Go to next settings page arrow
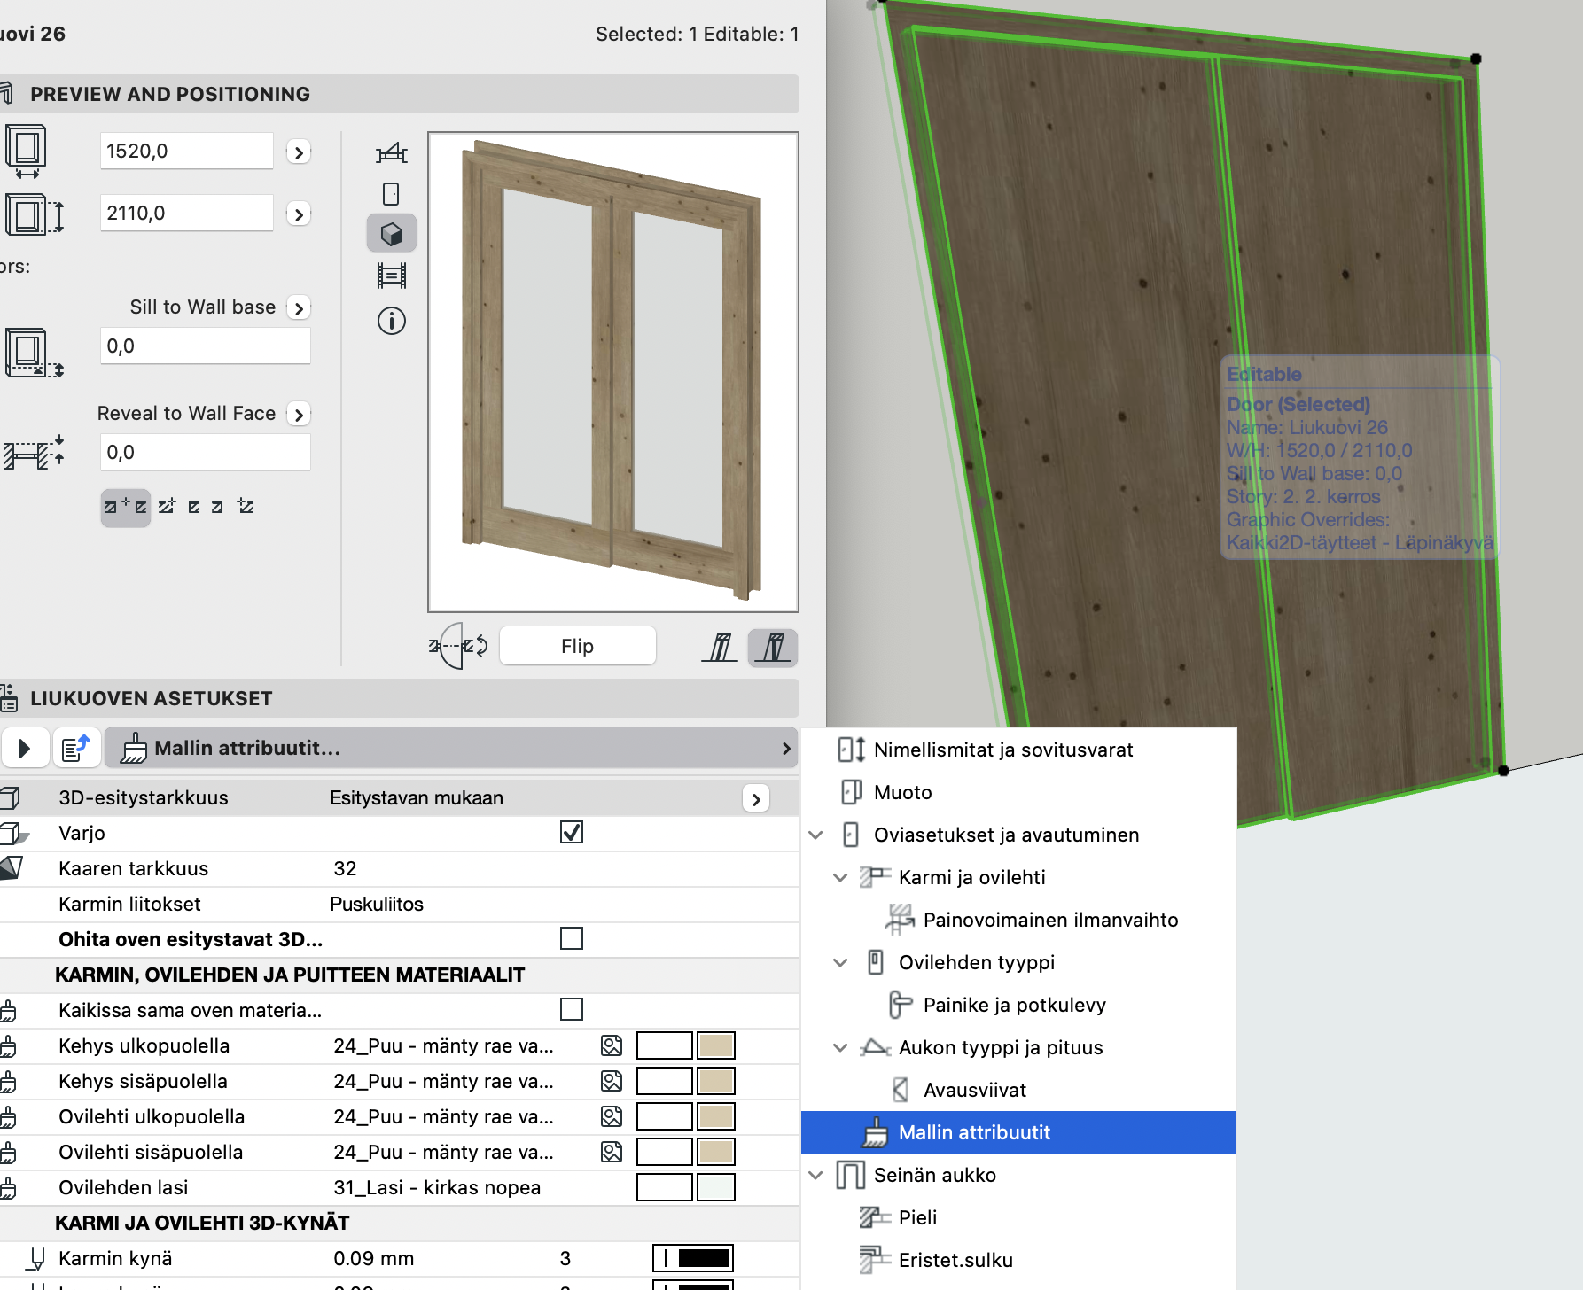The width and height of the screenshot is (1583, 1290). 25,749
